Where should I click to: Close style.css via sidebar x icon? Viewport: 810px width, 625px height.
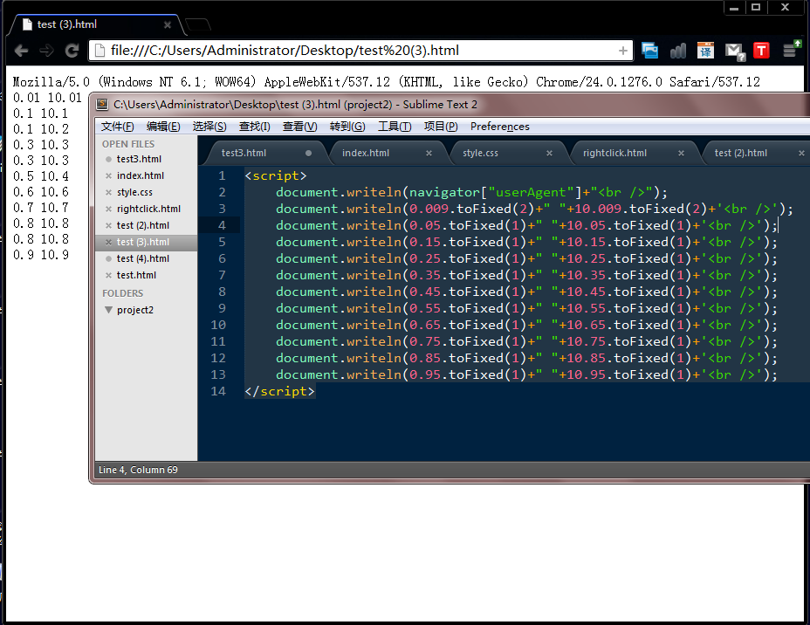108,192
